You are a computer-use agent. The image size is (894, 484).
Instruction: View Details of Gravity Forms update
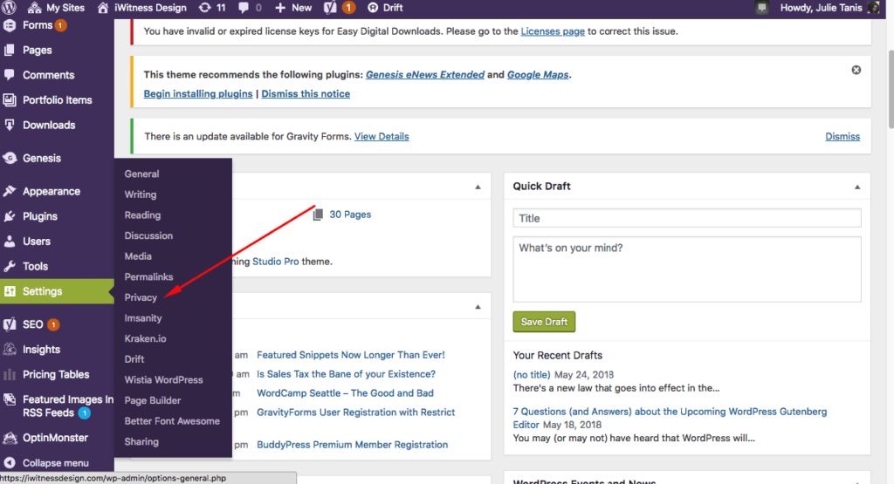382,136
